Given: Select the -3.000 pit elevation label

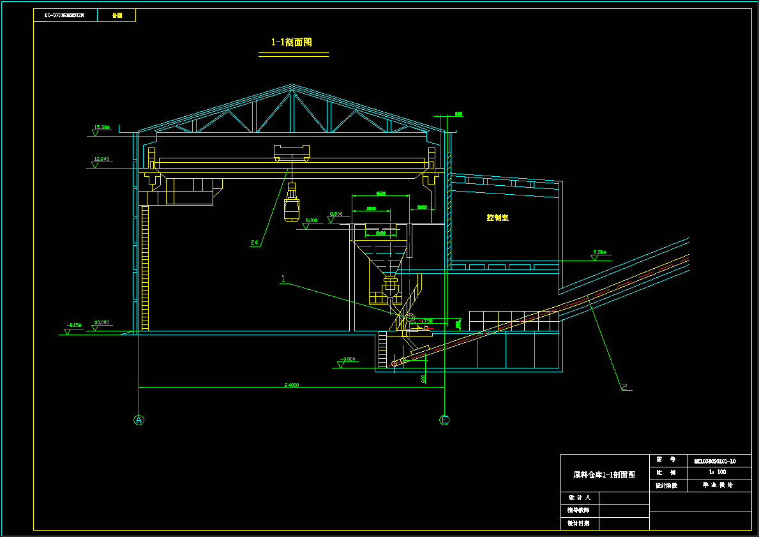Looking at the screenshot, I should pos(347,359).
